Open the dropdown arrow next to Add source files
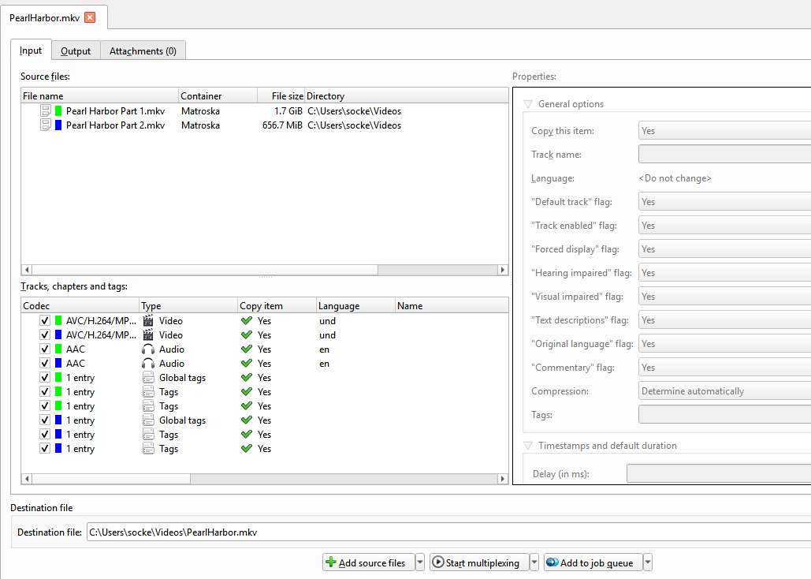Viewport: 811px width, 579px height. [x=419, y=562]
